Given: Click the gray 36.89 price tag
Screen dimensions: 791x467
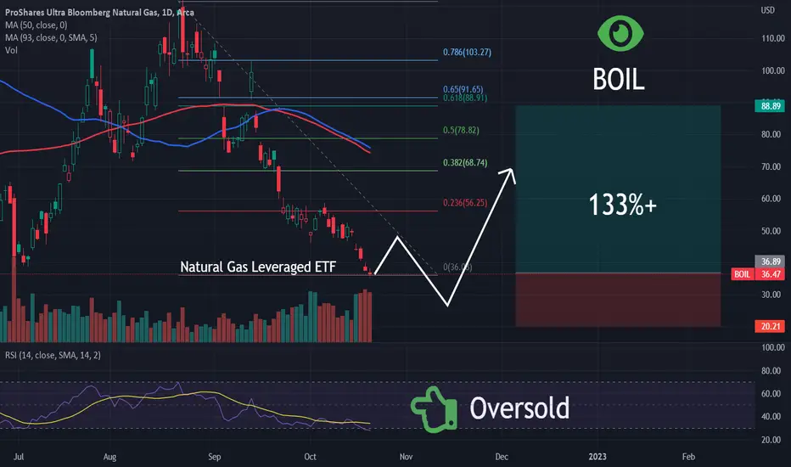Looking at the screenshot, I should pos(771,262).
